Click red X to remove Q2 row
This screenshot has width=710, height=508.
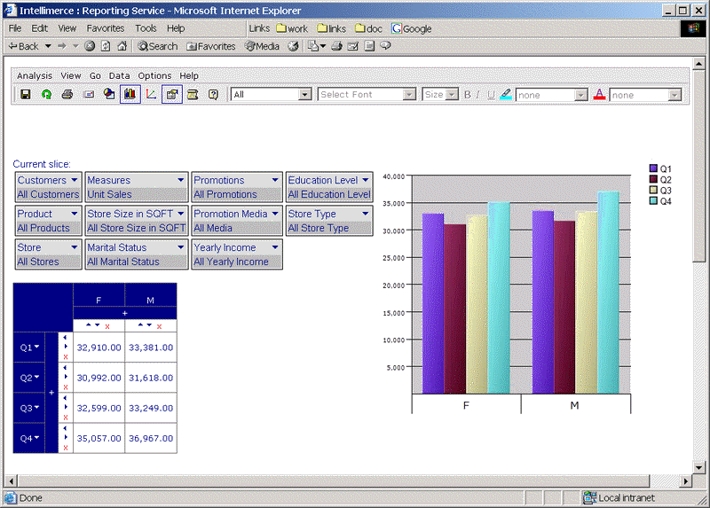[66, 387]
